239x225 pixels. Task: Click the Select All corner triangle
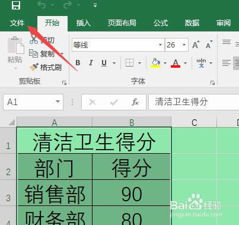tap(12, 122)
